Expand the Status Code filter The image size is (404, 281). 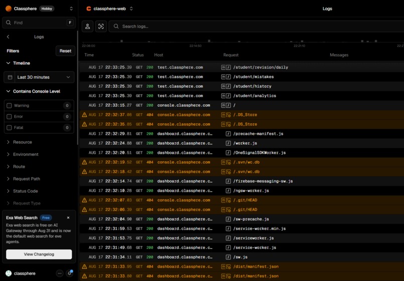(x=22, y=191)
